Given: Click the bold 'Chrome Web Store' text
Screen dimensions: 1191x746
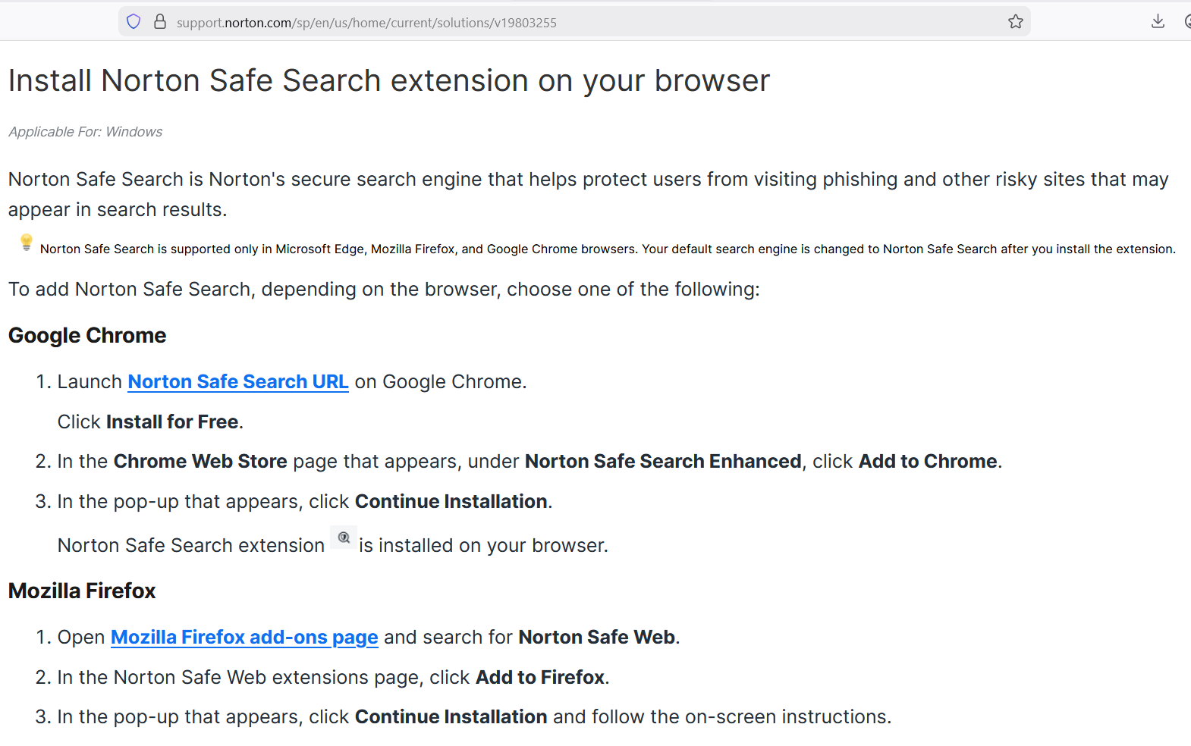Looking at the screenshot, I should (200, 461).
